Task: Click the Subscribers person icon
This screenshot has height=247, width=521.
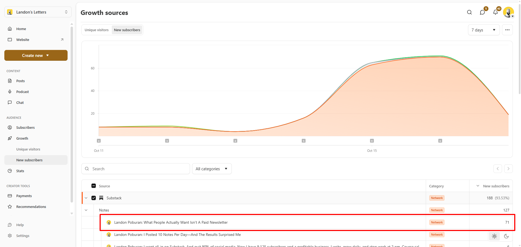Action: [10, 127]
